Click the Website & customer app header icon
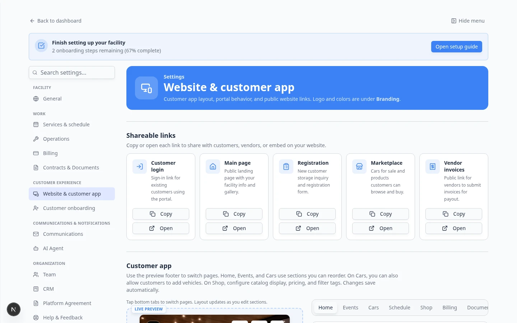Screen dimensions: 517x323 tap(146, 88)
